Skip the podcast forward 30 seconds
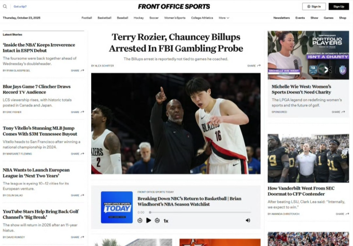The image size is (353, 246). pyautogui.click(x=157, y=221)
